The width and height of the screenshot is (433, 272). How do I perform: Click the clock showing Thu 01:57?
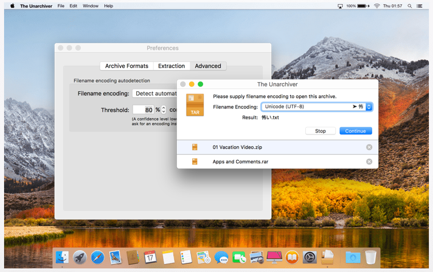(x=392, y=6)
